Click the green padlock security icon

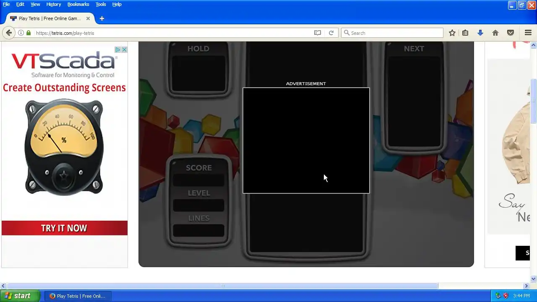(29, 33)
